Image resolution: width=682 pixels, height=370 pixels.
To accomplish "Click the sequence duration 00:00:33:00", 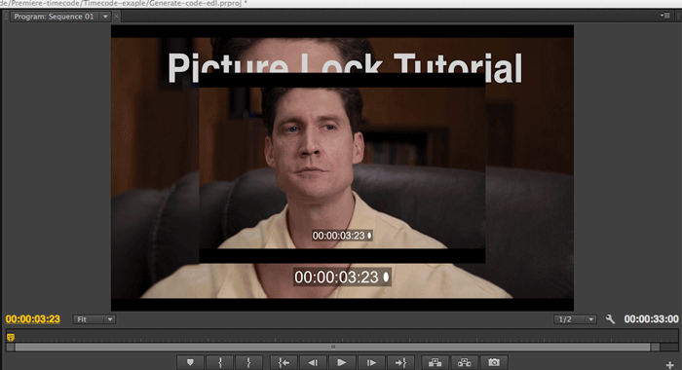I will tap(651, 319).
